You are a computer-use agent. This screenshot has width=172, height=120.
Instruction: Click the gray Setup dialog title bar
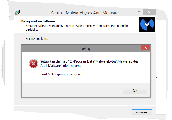click(x=81, y=48)
